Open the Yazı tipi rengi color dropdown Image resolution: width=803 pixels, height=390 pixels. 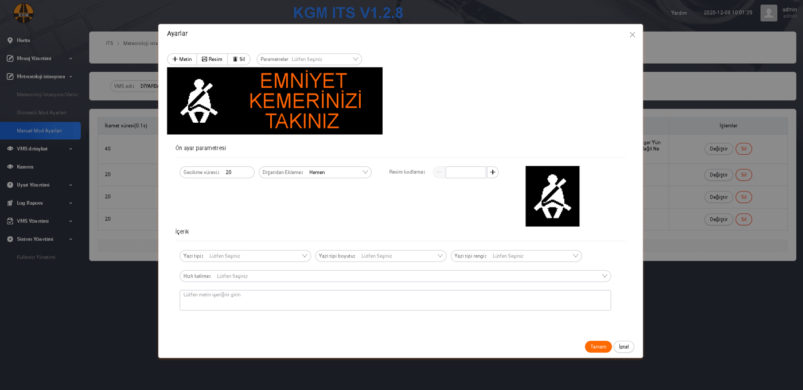(x=516, y=256)
